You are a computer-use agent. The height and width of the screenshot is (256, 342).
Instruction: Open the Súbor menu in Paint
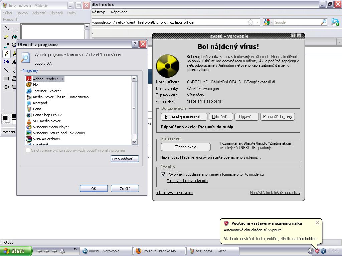8,13
